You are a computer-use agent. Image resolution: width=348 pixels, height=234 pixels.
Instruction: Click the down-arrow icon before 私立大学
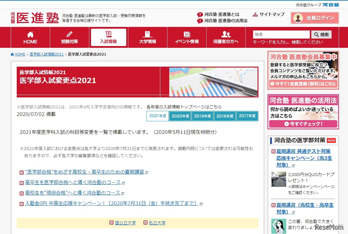point(145,222)
